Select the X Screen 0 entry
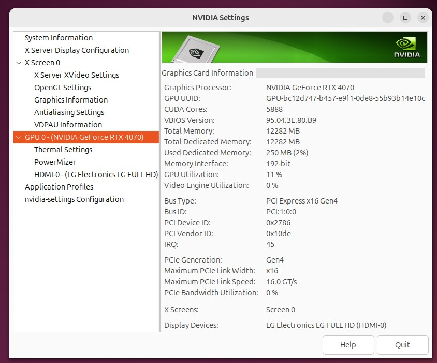Image resolution: width=437 pixels, height=363 pixels. [x=42, y=63]
